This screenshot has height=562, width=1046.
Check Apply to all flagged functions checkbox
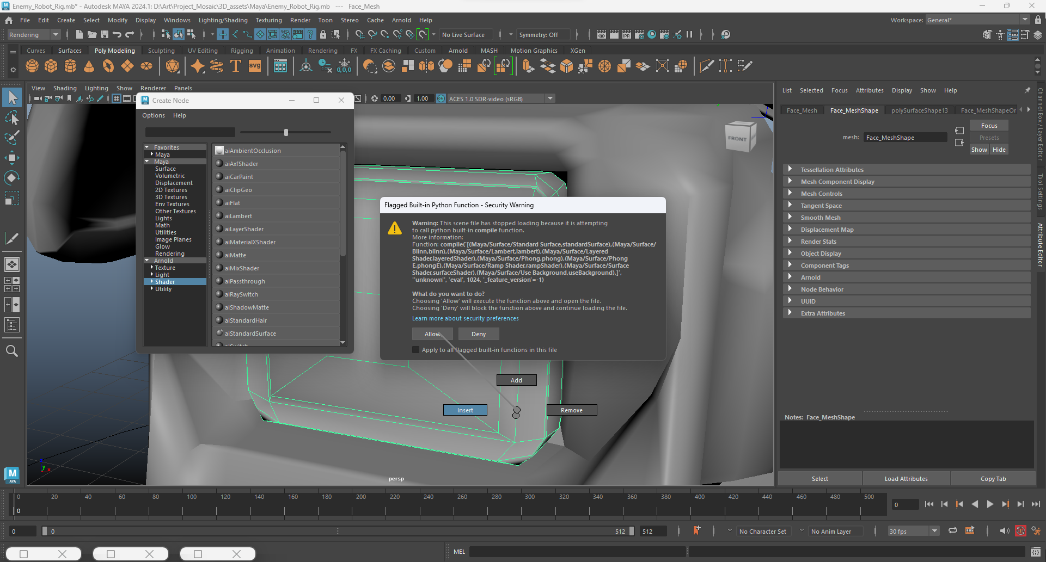pos(416,350)
